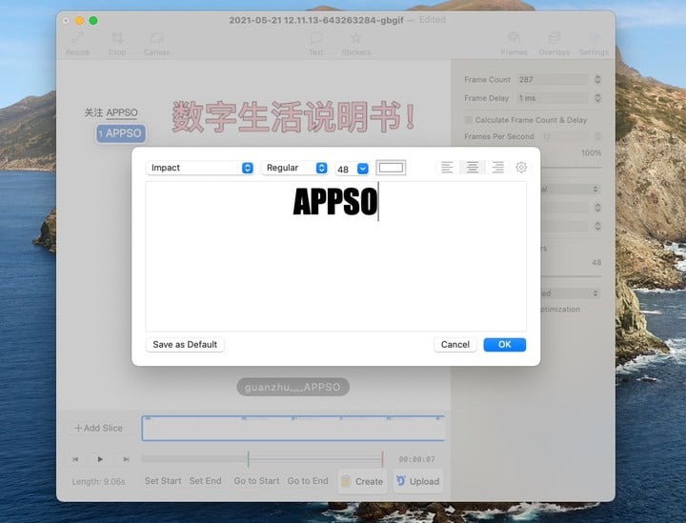Open text options gear icon
This screenshot has height=523, width=686.
(521, 168)
